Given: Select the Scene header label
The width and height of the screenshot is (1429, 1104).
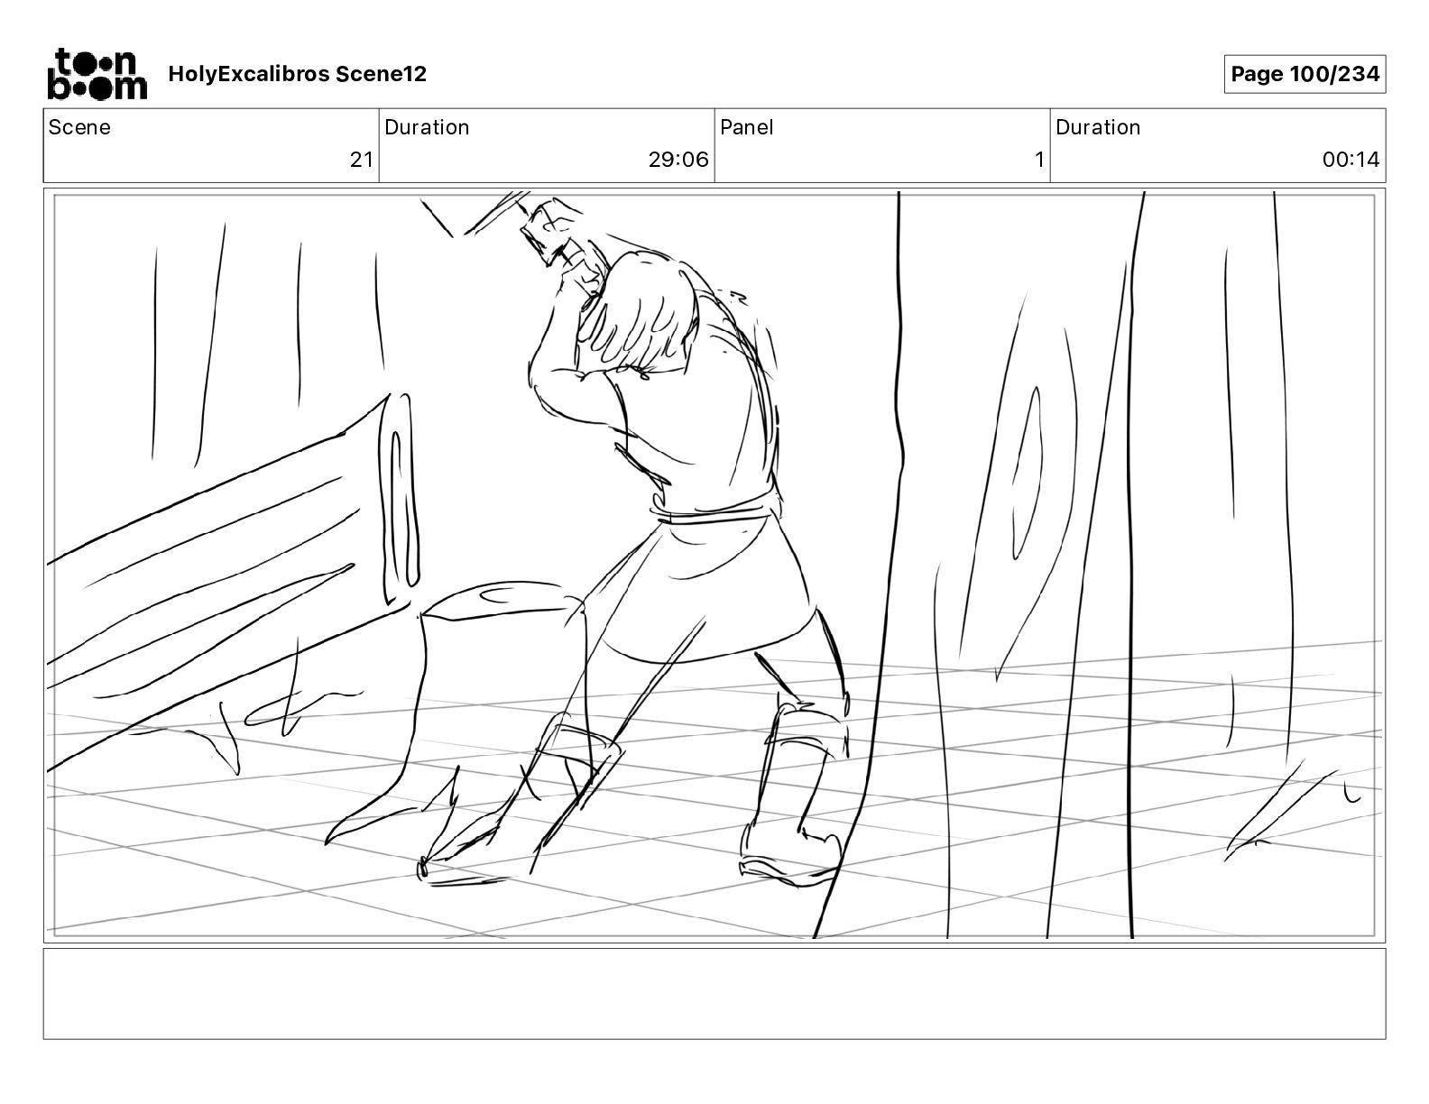Looking at the screenshot, I should [x=79, y=127].
